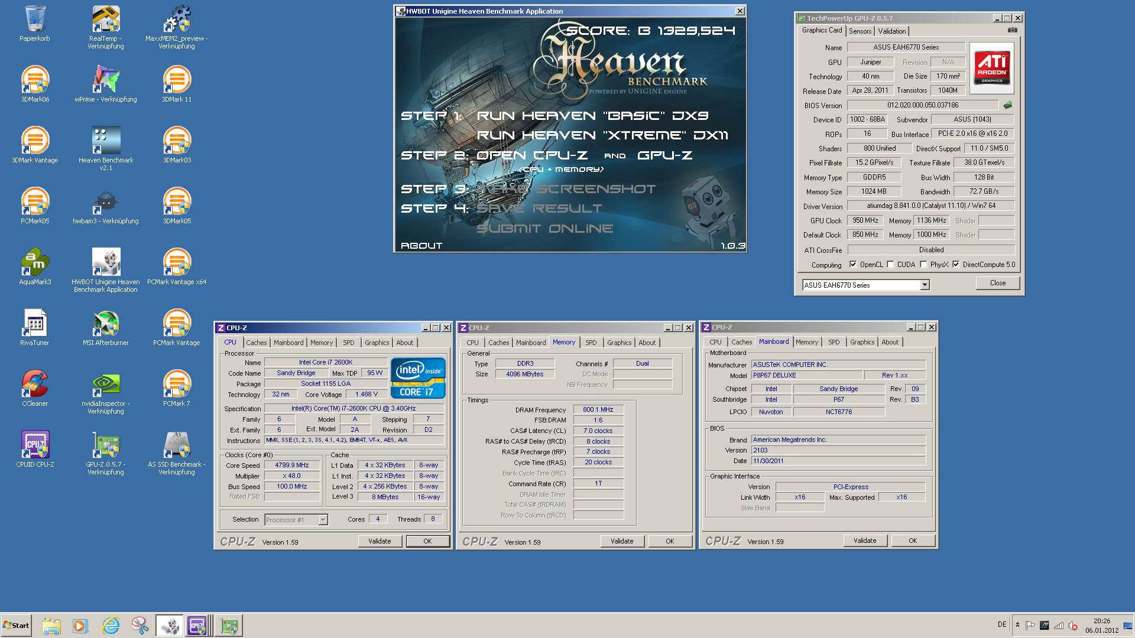
Task: Click Validate in CPU-Z Mainboard window
Action: (x=865, y=541)
